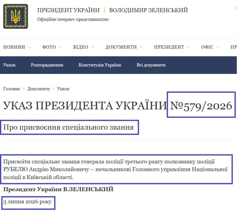Image resolution: width=237 pixels, height=215 pixels.
Task: Click the Офіційне інтернет-представництво tagline
Action: (73, 19)
